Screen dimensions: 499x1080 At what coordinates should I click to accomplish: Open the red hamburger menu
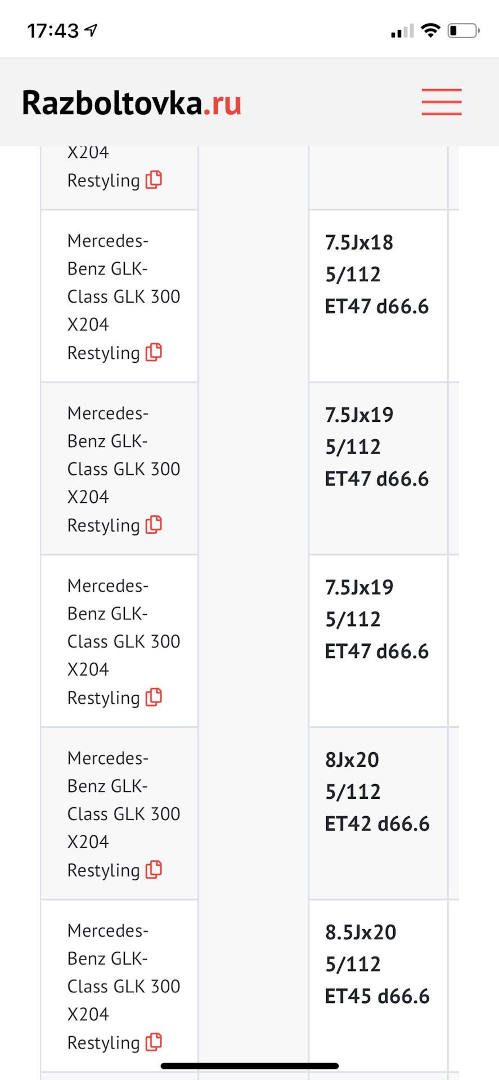pos(442,102)
